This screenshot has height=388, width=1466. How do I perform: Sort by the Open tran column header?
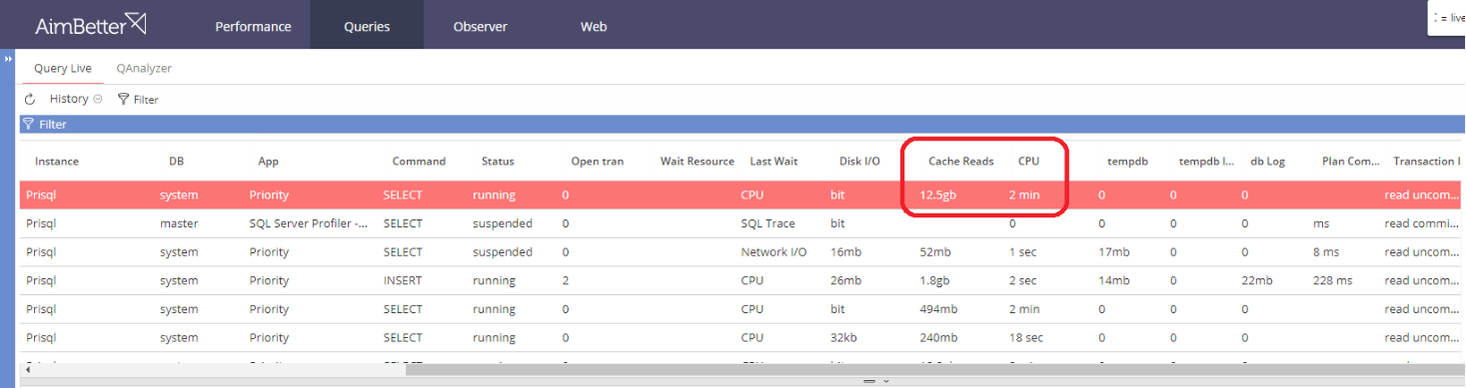(x=598, y=161)
